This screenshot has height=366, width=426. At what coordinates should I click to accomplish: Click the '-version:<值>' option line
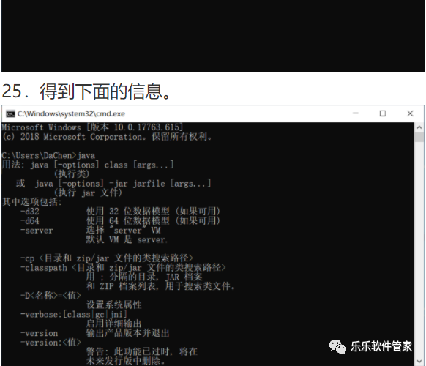(51, 343)
